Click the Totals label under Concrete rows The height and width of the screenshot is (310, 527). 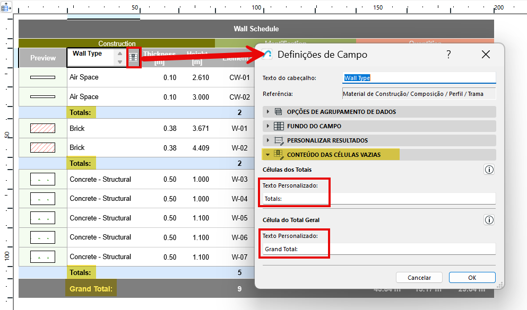click(x=80, y=272)
